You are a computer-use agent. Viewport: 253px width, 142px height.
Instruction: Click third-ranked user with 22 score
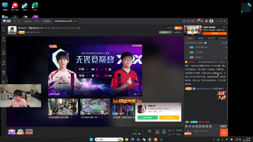[206, 57]
